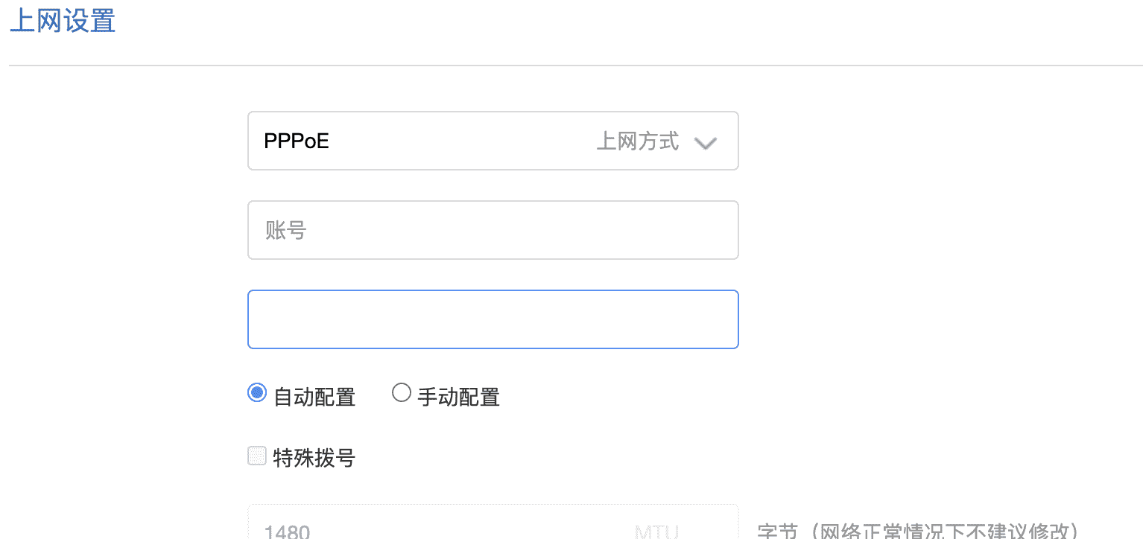The height and width of the screenshot is (539, 1143).
Task: Click the 特殊拨号 label text
Action: (314, 458)
